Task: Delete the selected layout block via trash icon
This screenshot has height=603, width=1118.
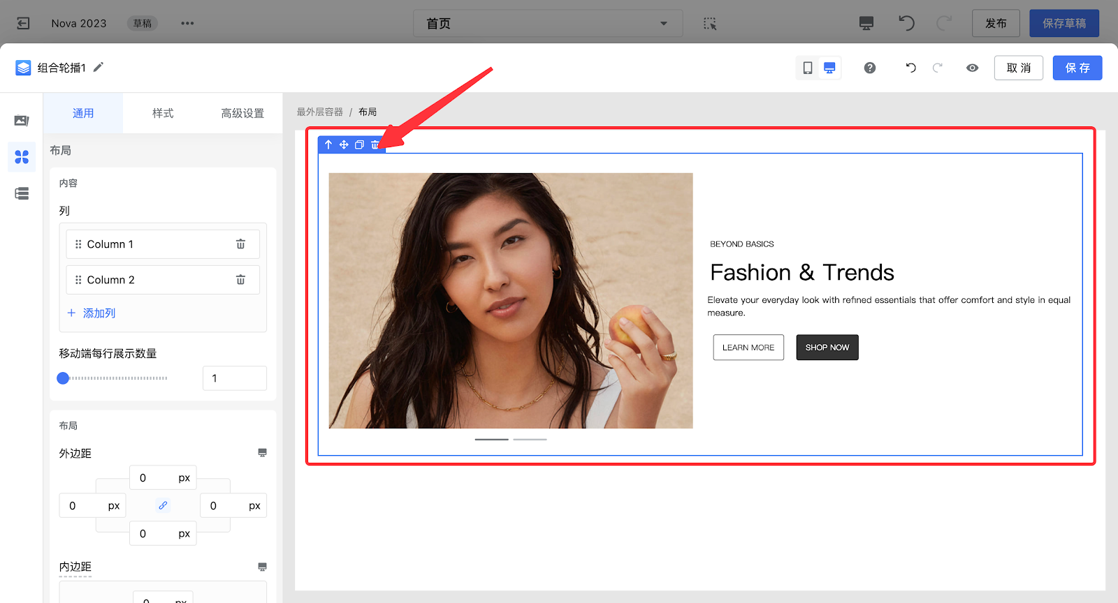Action: [x=375, y=144]
